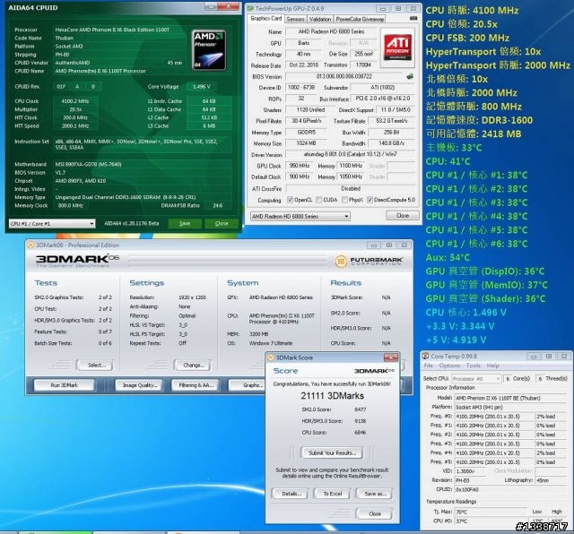Click the Run 3DMark button

point(64,385)
